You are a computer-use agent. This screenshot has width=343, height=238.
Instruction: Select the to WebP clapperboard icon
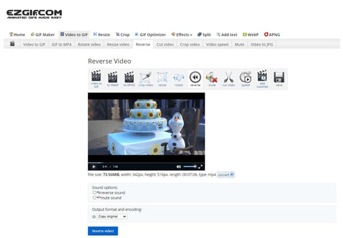coord(113,79)
